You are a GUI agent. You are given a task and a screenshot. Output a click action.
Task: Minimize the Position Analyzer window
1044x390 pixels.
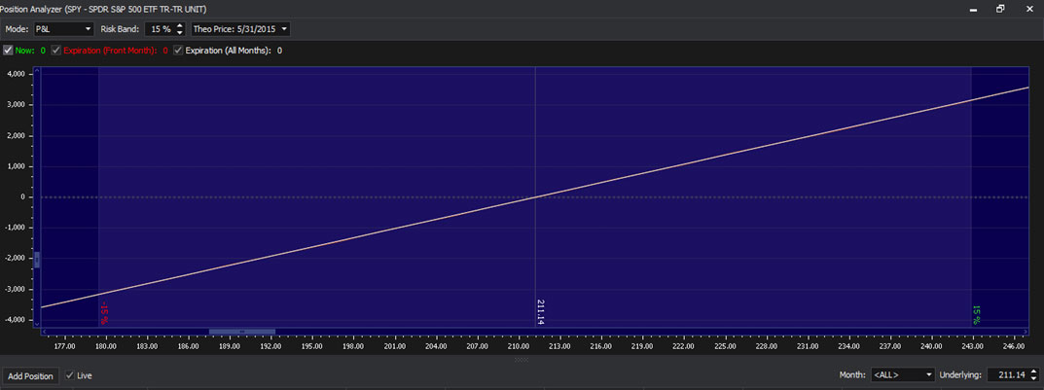click(x=973, y=9)
